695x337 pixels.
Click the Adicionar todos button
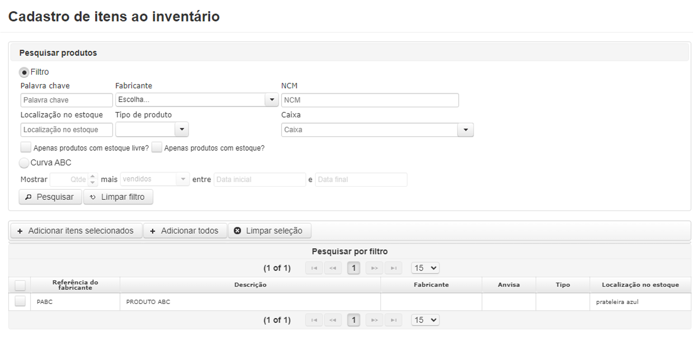[x=185, y=231]
